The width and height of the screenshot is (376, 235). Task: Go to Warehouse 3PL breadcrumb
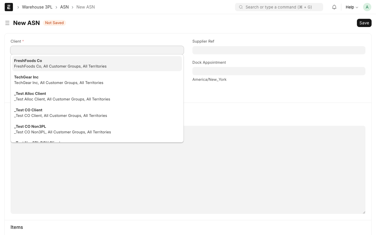[x=37, y=7]
